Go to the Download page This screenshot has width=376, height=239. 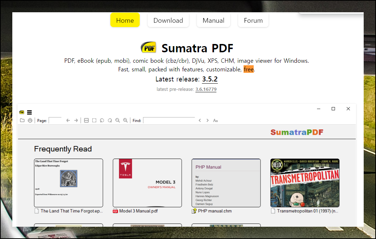168,20
